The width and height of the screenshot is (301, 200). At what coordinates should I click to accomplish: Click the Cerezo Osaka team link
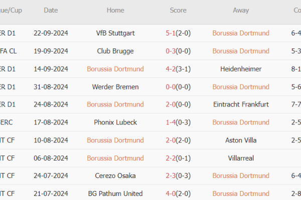click(115, 176)
